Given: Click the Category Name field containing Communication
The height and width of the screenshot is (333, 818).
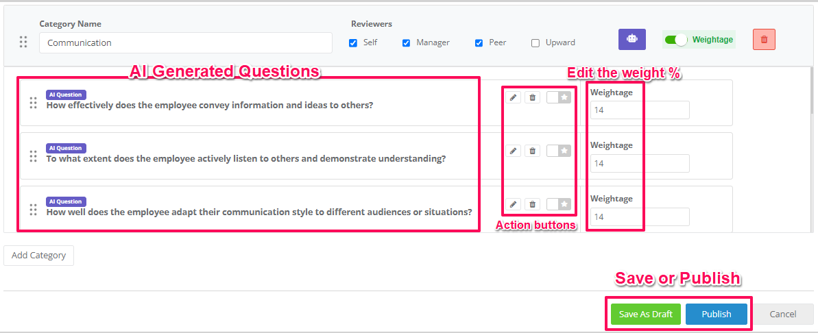Looking at the screenshot, I should pos(186,42).
